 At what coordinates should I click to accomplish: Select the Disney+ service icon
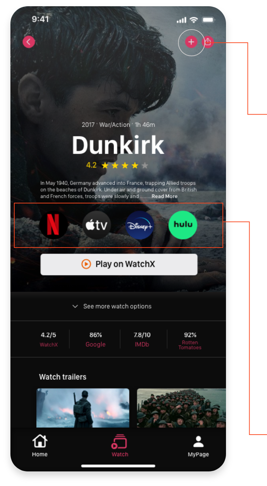point(140,225)
